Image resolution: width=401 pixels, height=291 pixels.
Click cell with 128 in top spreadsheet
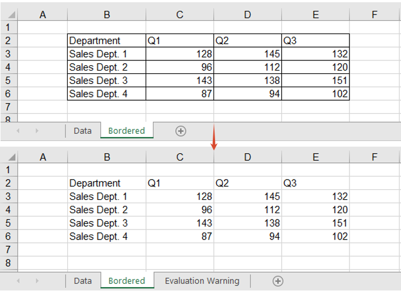coord(180,54)
